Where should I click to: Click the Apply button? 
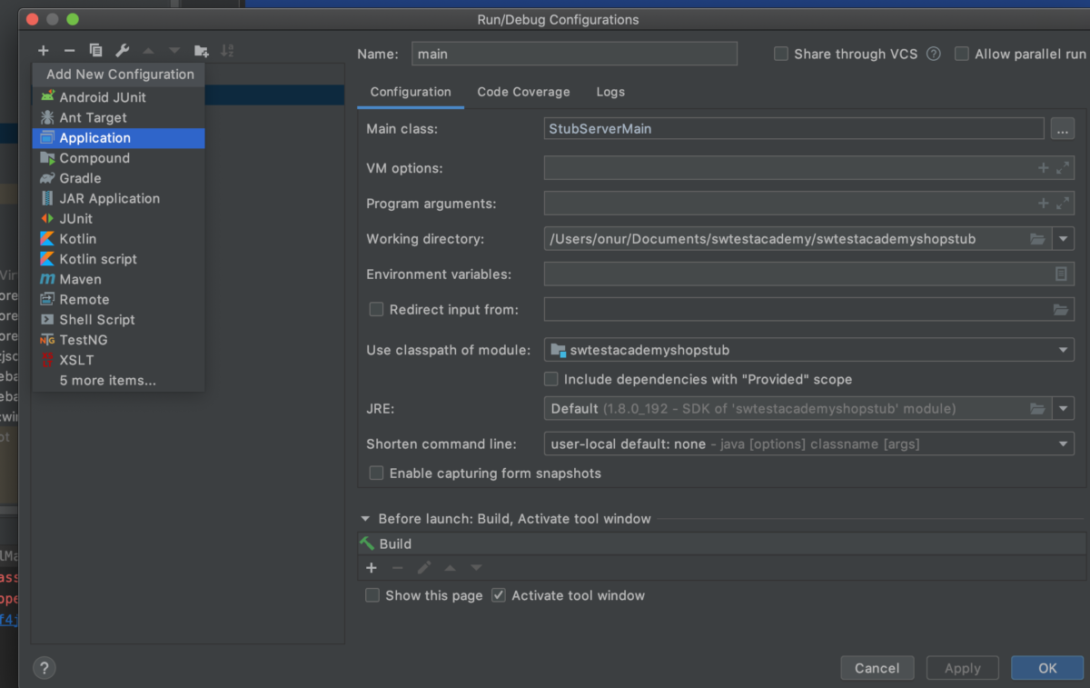click(x=962, y=667)
